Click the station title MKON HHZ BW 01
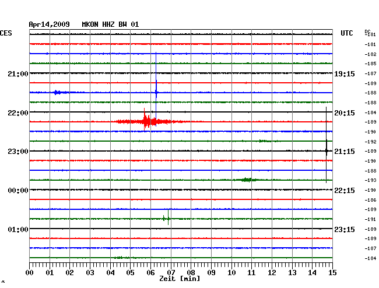 tap(110, 24)
